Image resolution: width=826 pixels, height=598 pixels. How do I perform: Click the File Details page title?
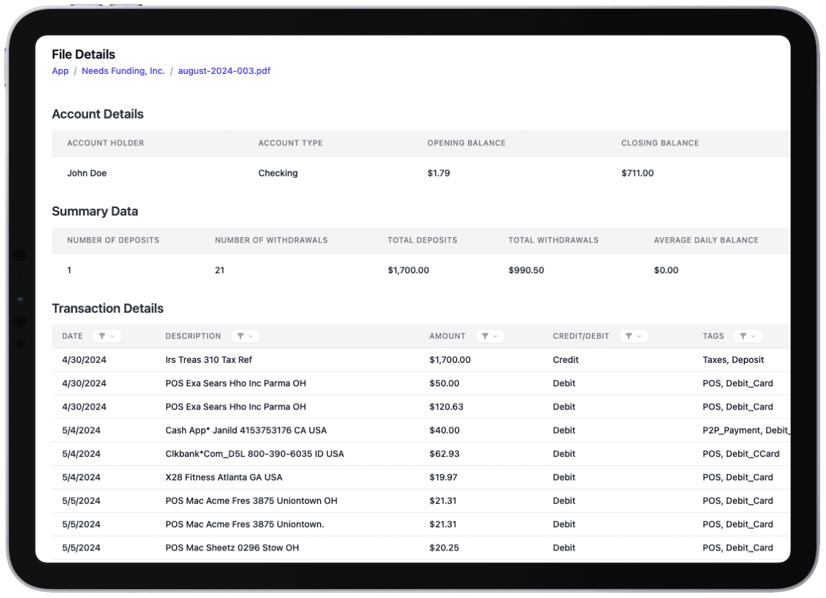83,54
